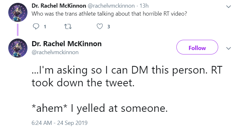Click the large bold Dr. Rachel McKinnon name

67,44
